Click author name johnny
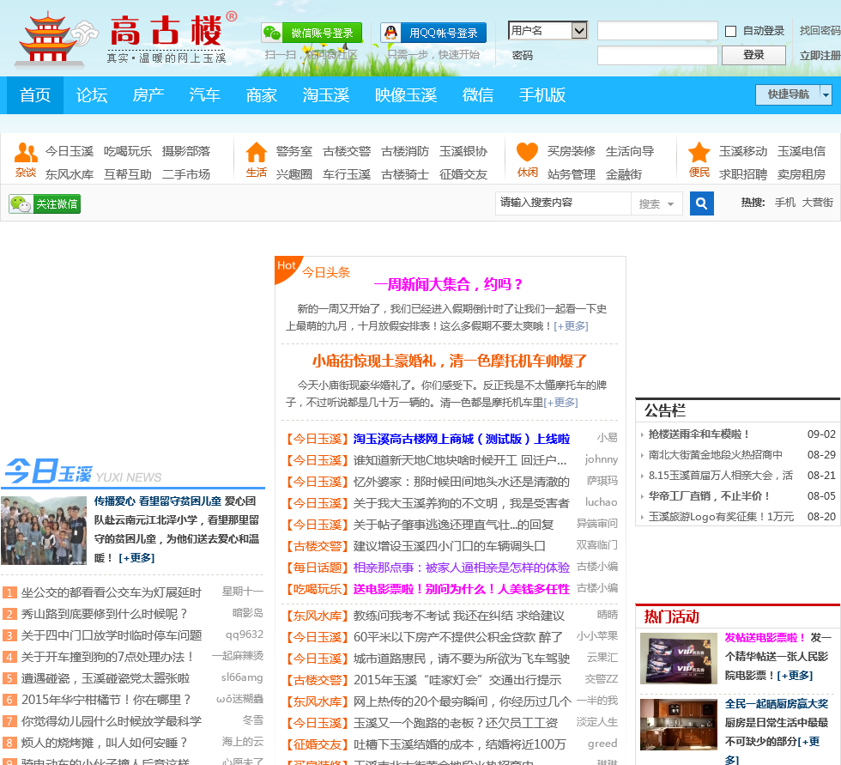841x765 pixels. (602, 459)
